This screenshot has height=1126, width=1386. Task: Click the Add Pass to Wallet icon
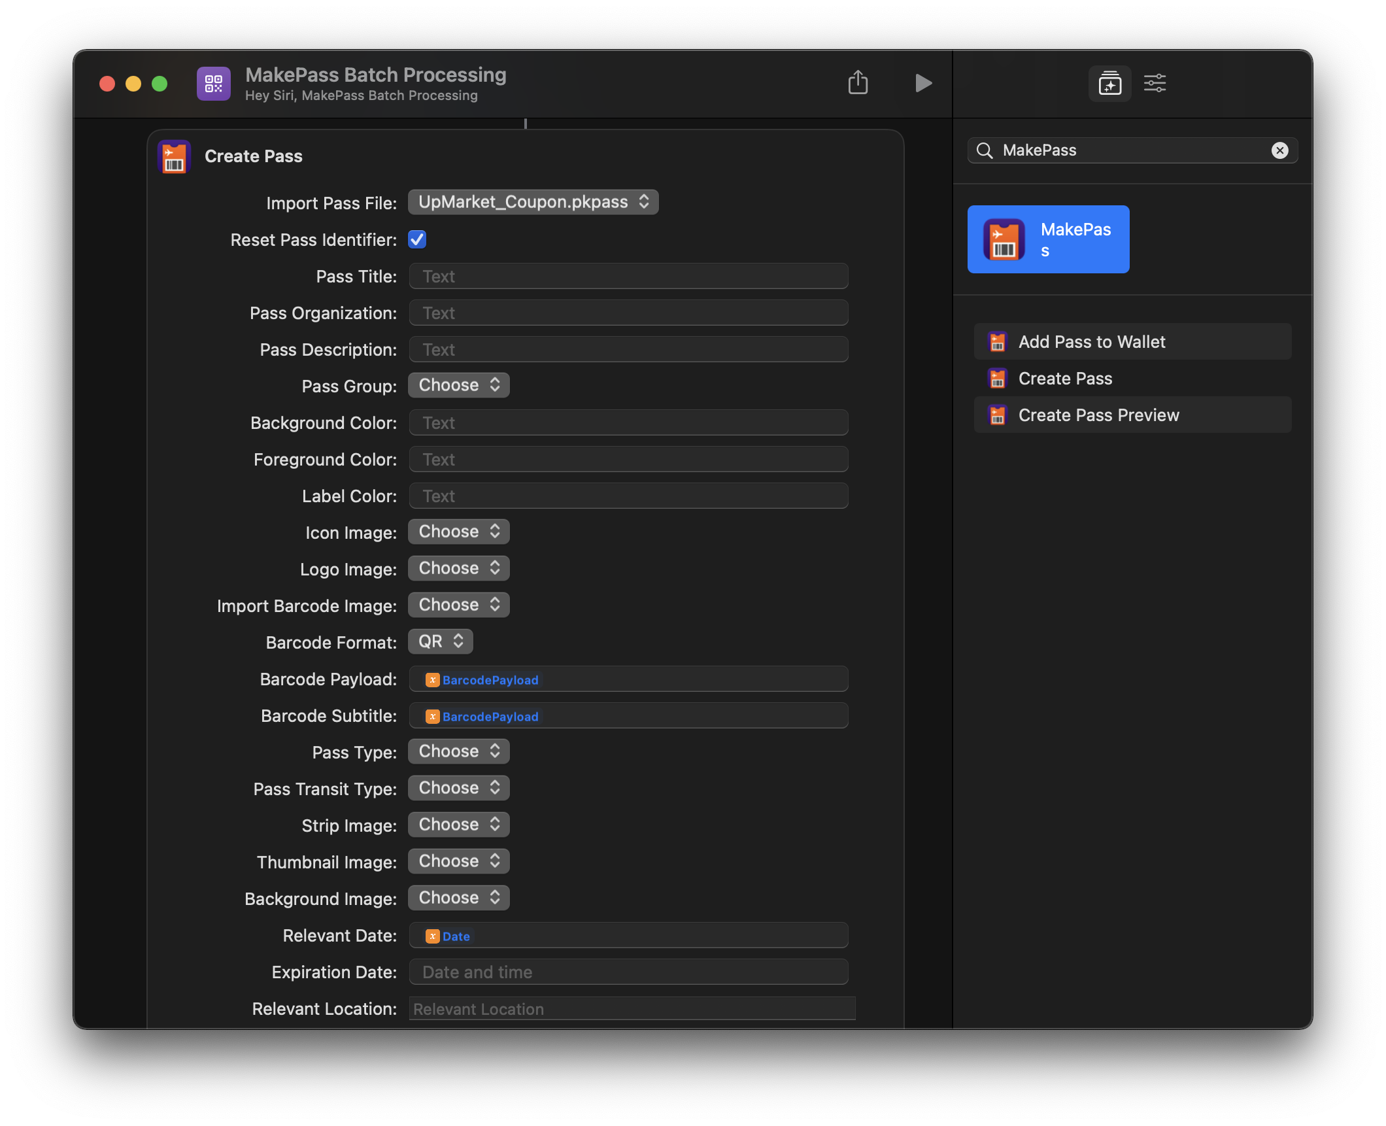(x=997, y=341)
